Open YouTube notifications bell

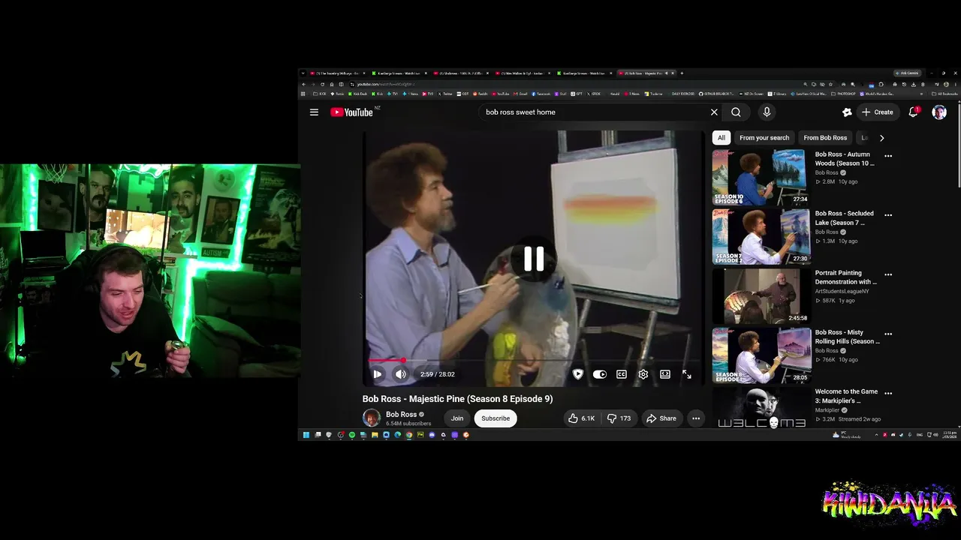tap(914, 112)
